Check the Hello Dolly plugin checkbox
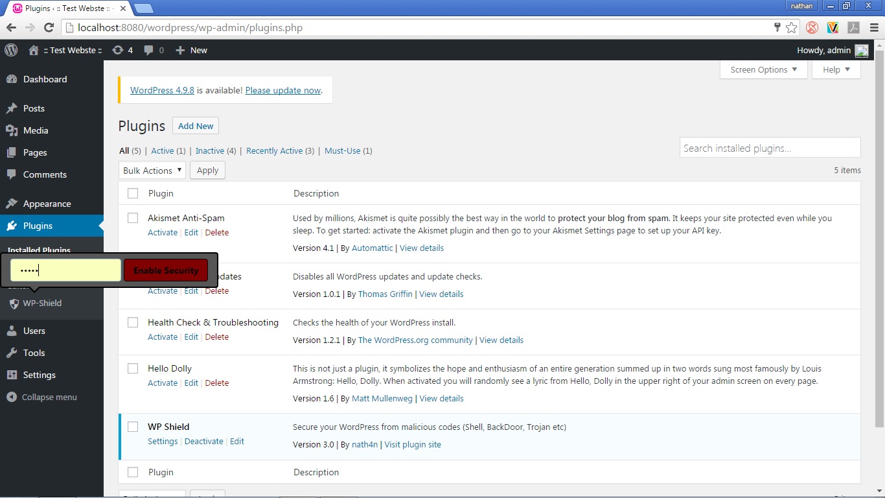 point(133,368)
